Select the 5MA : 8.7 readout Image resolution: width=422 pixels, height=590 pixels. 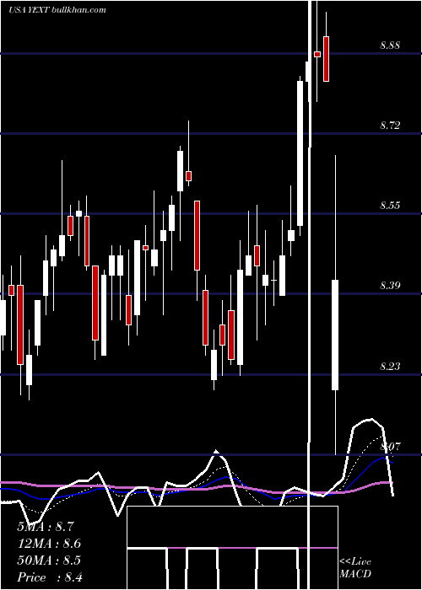click(x=46, y=527)
